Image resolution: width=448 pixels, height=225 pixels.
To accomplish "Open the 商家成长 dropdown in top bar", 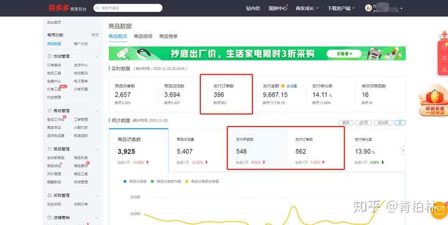I will pyautogui.click(x=307, y=8).
